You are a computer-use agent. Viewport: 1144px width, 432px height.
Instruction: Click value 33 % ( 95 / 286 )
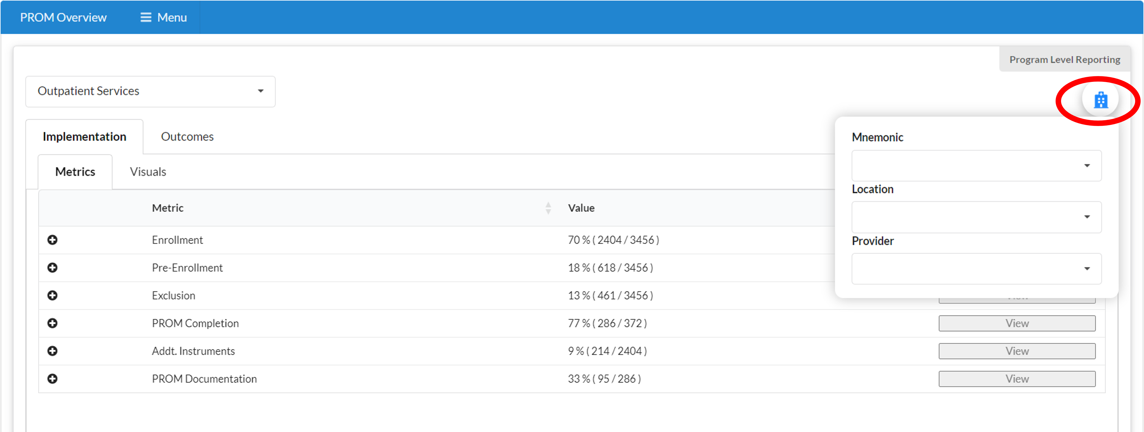(x=604, y=379)
